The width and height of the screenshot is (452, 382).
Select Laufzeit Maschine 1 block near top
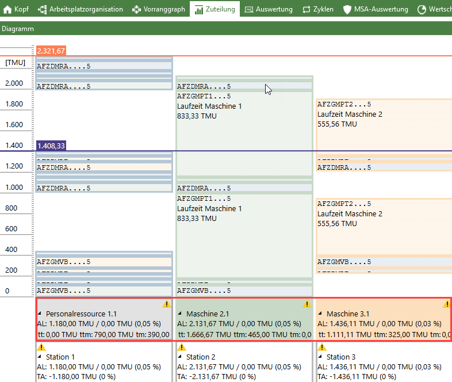209,106
